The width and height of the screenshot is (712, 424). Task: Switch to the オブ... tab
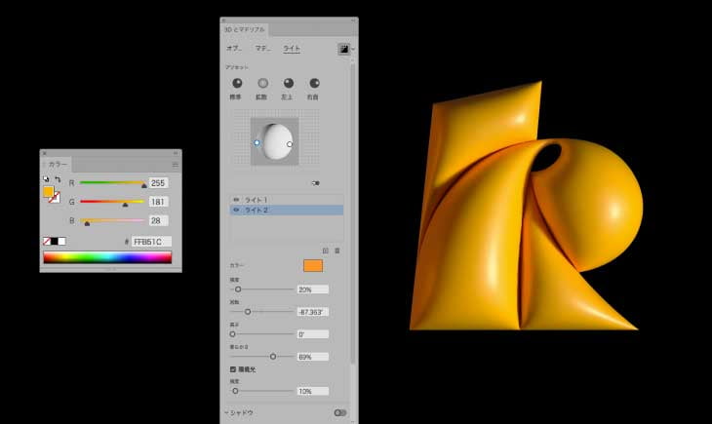click(235, 48)
